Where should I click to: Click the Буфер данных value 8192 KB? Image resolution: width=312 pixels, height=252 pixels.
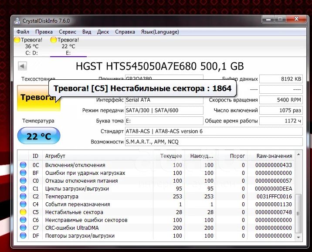click(281, 79)
